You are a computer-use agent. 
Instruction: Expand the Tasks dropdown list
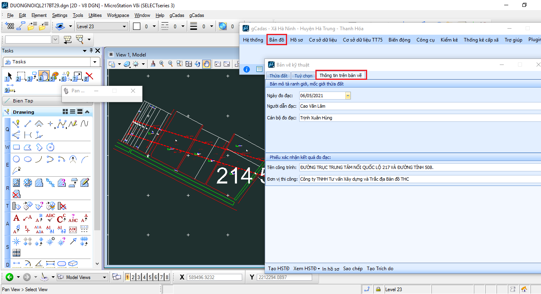[x=95, y=62]
